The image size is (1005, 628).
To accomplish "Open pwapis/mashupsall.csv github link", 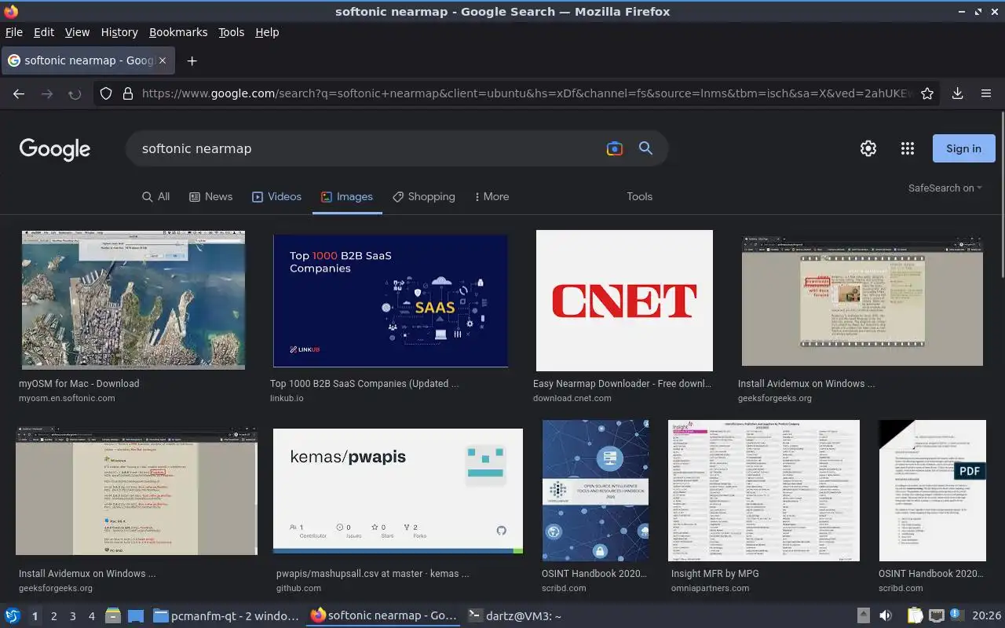I will pyautogui.click(x=372, y=573).
